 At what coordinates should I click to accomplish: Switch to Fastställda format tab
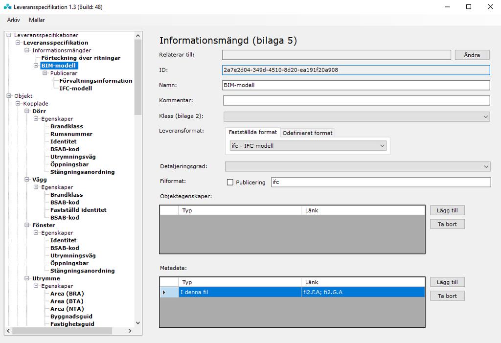[253, 132]
